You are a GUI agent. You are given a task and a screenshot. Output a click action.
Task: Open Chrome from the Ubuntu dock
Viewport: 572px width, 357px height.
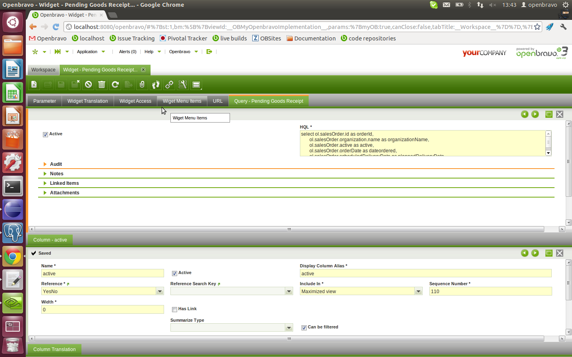(x=13, y=257)
